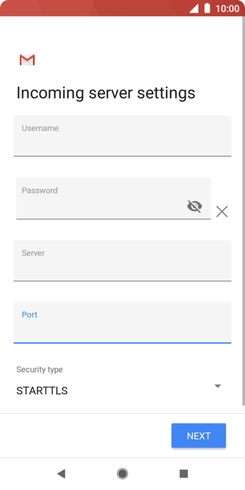The image size is (245, 490).
Task: Tap the Android back navigation triangle
Action: [x=61, y=474]
